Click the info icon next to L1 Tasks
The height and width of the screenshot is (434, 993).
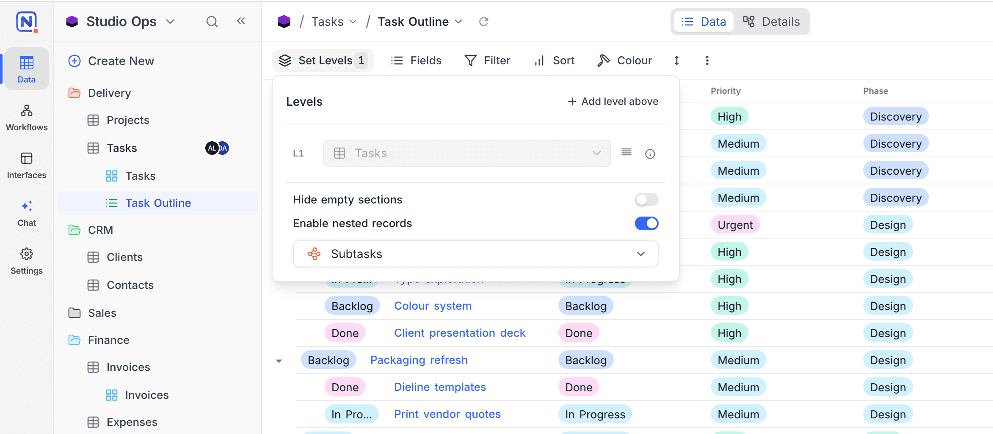click(x=650, y=154)
